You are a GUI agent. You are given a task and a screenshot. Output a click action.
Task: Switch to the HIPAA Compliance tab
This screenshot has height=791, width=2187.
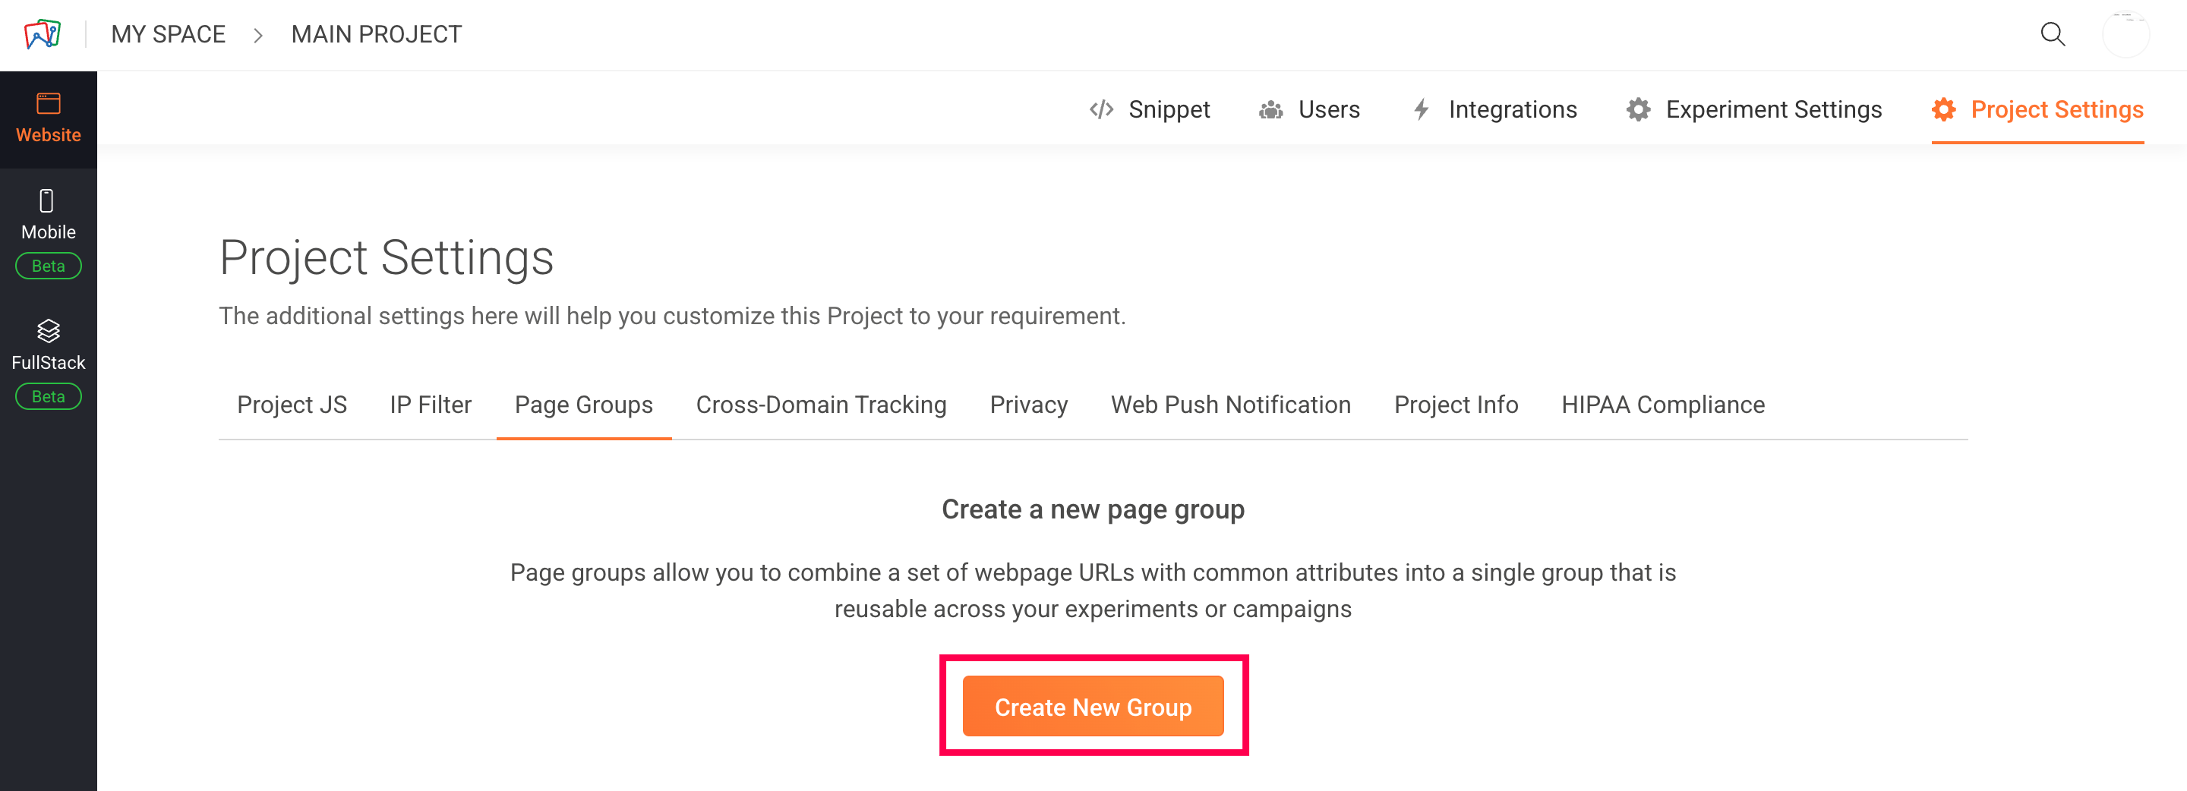pos(1662,405)
